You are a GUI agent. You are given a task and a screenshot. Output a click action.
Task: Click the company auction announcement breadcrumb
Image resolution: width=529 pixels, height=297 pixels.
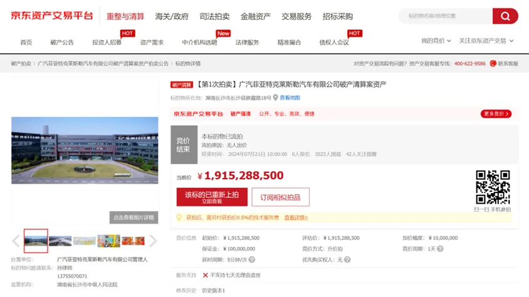pyautogui.click(x=103, y=63)
